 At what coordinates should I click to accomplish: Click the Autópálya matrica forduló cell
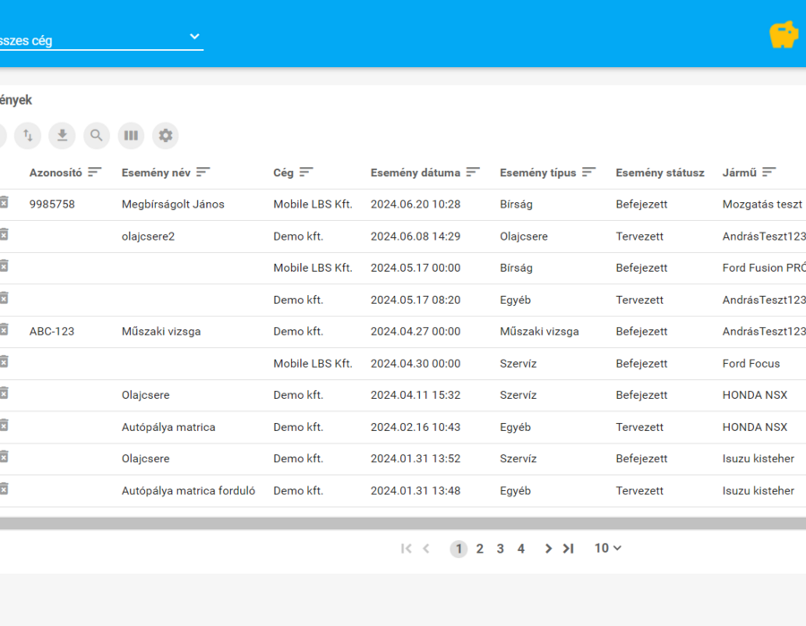pyautogui.click(x=188, y=491)
